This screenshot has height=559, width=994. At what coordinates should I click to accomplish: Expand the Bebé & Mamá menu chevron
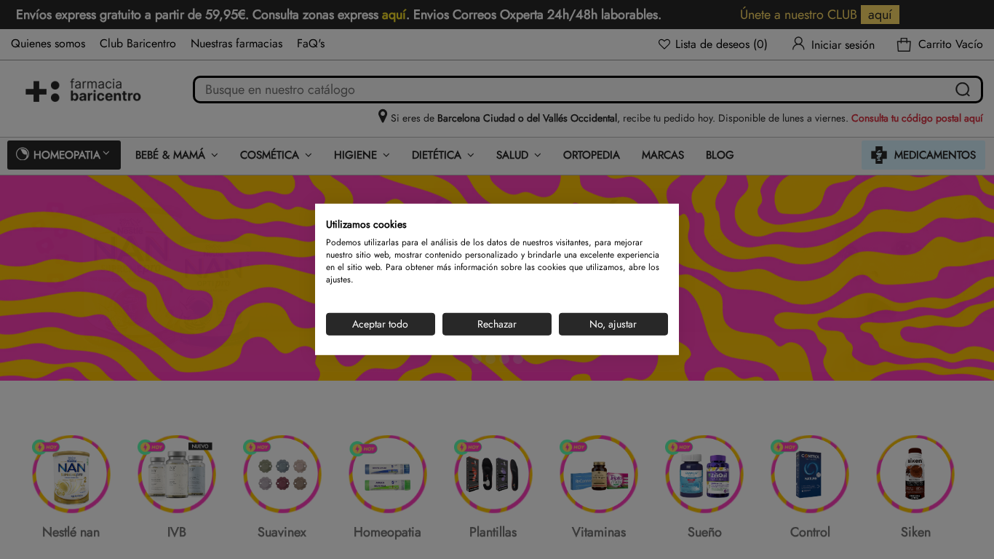[215, 155]
